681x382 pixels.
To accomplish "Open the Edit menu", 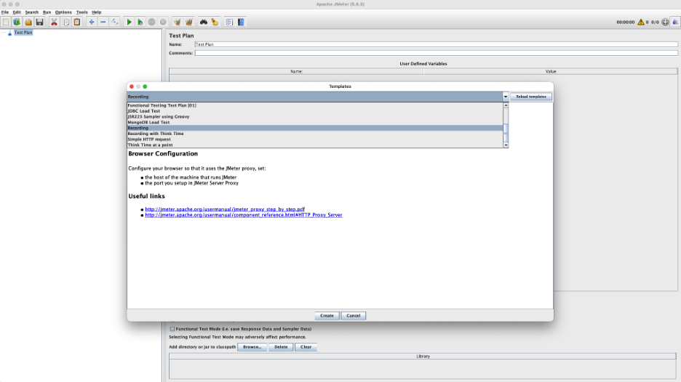I will pyautogui.click(x=17, y=12).
